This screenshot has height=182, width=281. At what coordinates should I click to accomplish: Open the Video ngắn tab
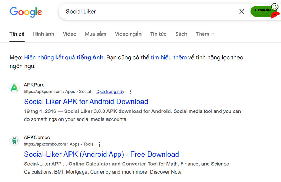(128, 34)
